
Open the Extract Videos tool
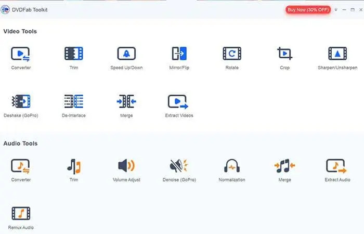click(179, 101)
